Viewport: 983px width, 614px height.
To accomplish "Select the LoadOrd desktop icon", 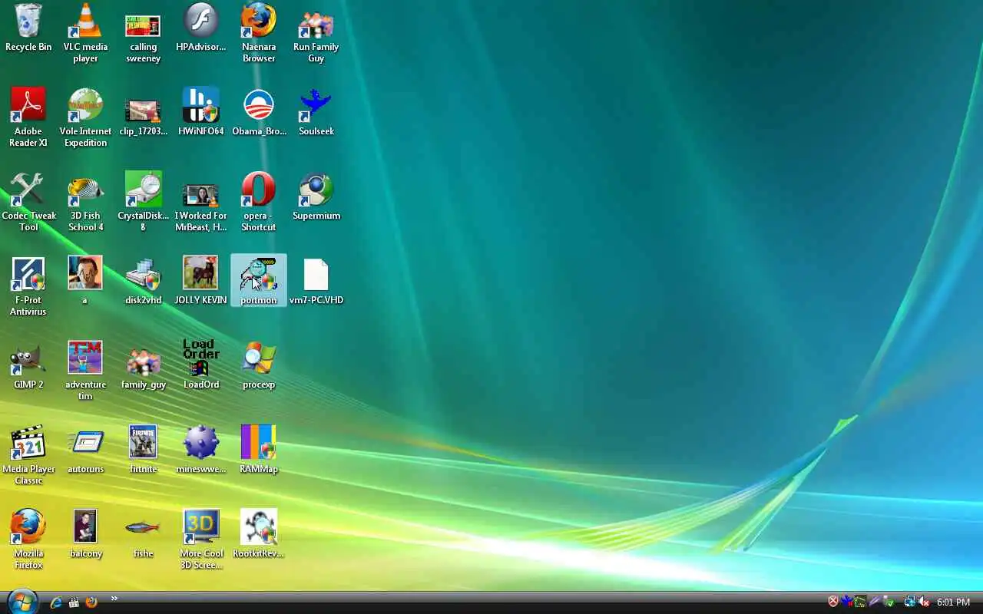I will [200, 365].
